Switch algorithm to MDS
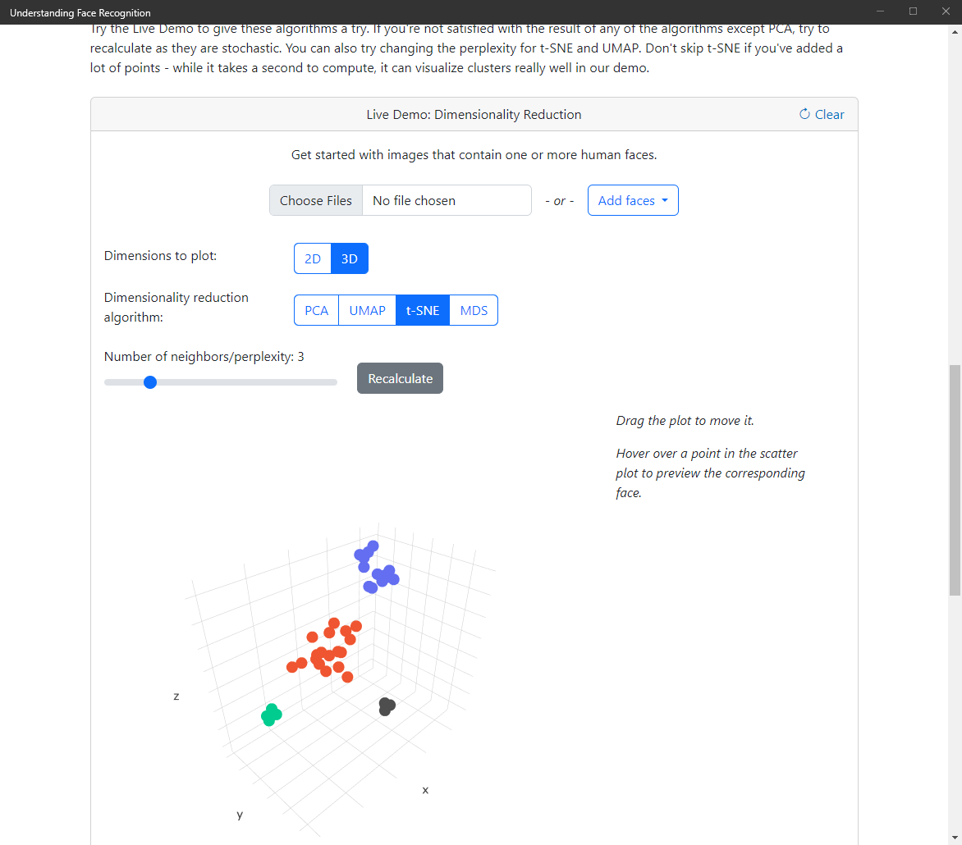The width and height of the screenshot is (962, 845). tap(474, 310)
